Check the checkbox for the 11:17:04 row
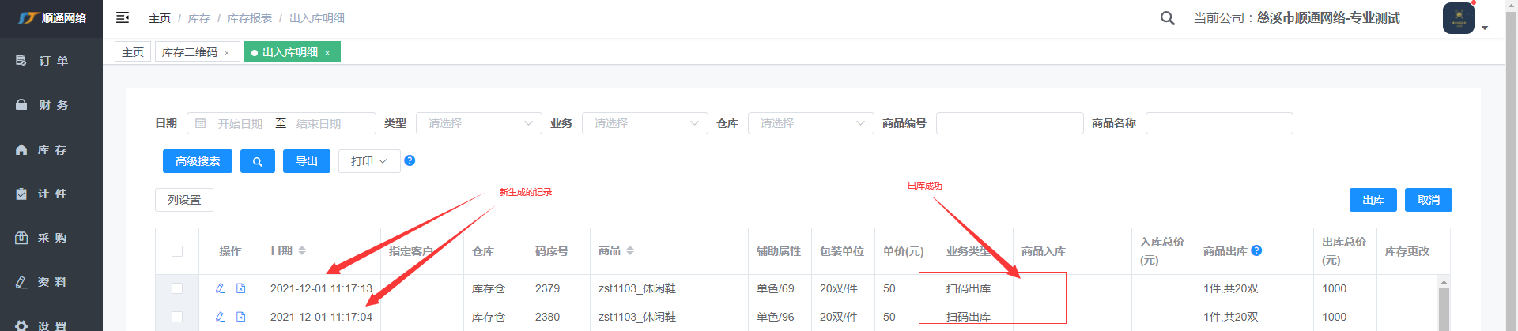Screen dimensions: 1518x331 (x=177, y=317)
